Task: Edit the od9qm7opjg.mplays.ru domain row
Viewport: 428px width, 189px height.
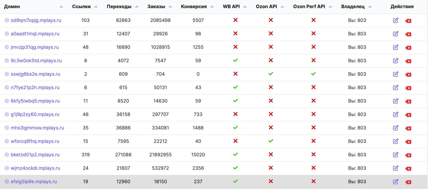Action: point(396,20)
